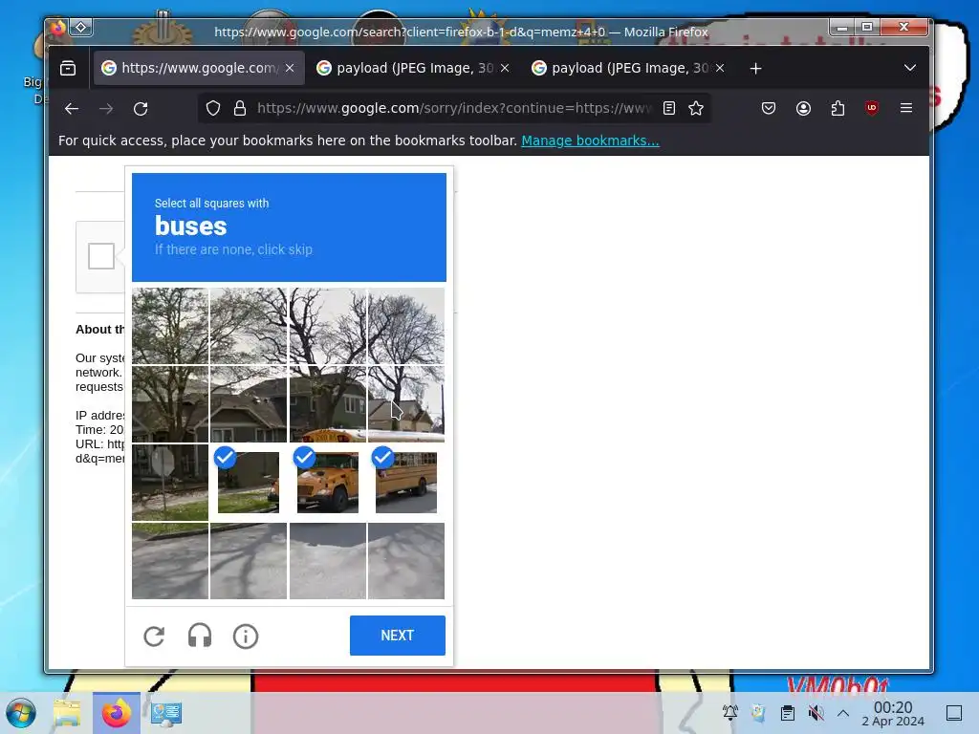Expand the list all tabs dropdown
Viewport: 979px width, 734px height.
[910, 68]
